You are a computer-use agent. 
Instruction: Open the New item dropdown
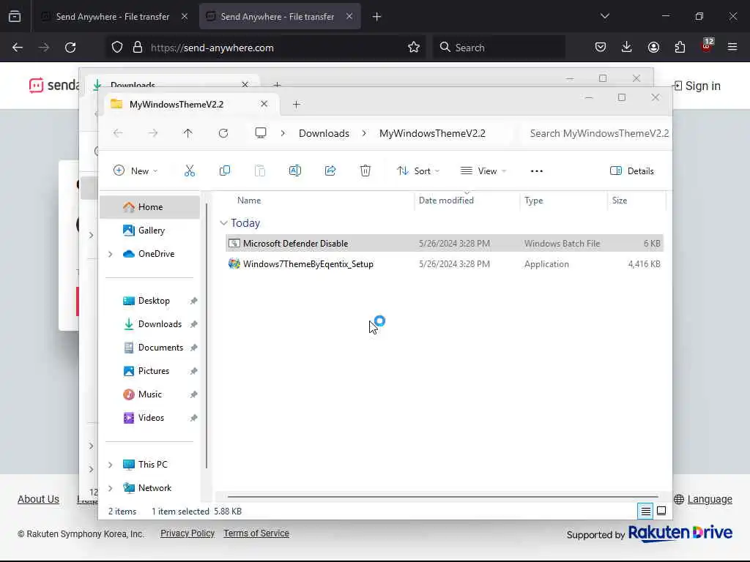pyautogui.click(x=135, y=171)
